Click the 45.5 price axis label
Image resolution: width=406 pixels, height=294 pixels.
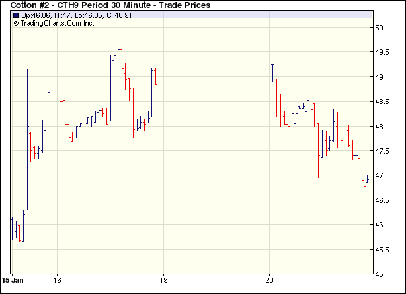[382, 250]
